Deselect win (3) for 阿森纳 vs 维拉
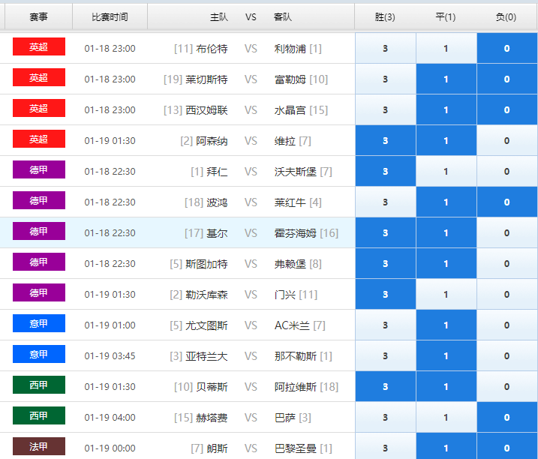Viewport: 538px width, 459px height. pyautogui.click(x=386, y=140)
